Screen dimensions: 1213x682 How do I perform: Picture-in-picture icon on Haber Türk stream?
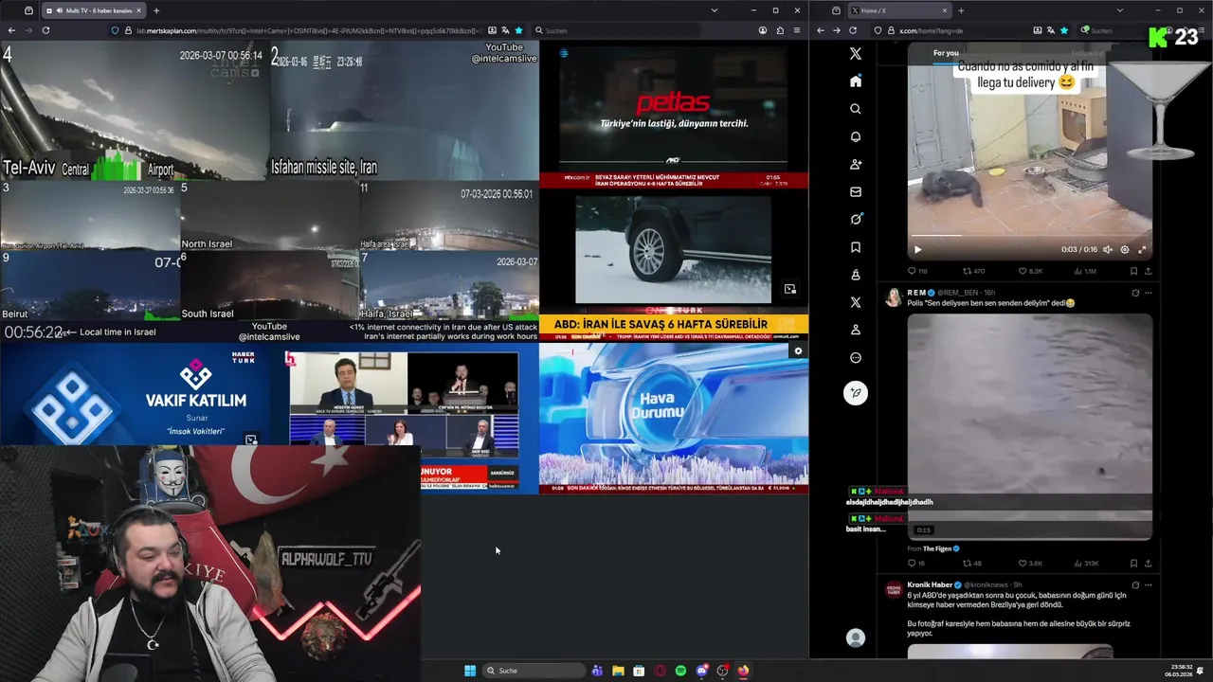(x=250, y=440)
